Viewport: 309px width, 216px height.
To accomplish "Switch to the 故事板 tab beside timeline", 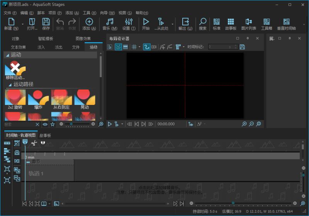I will coord(45,135).
